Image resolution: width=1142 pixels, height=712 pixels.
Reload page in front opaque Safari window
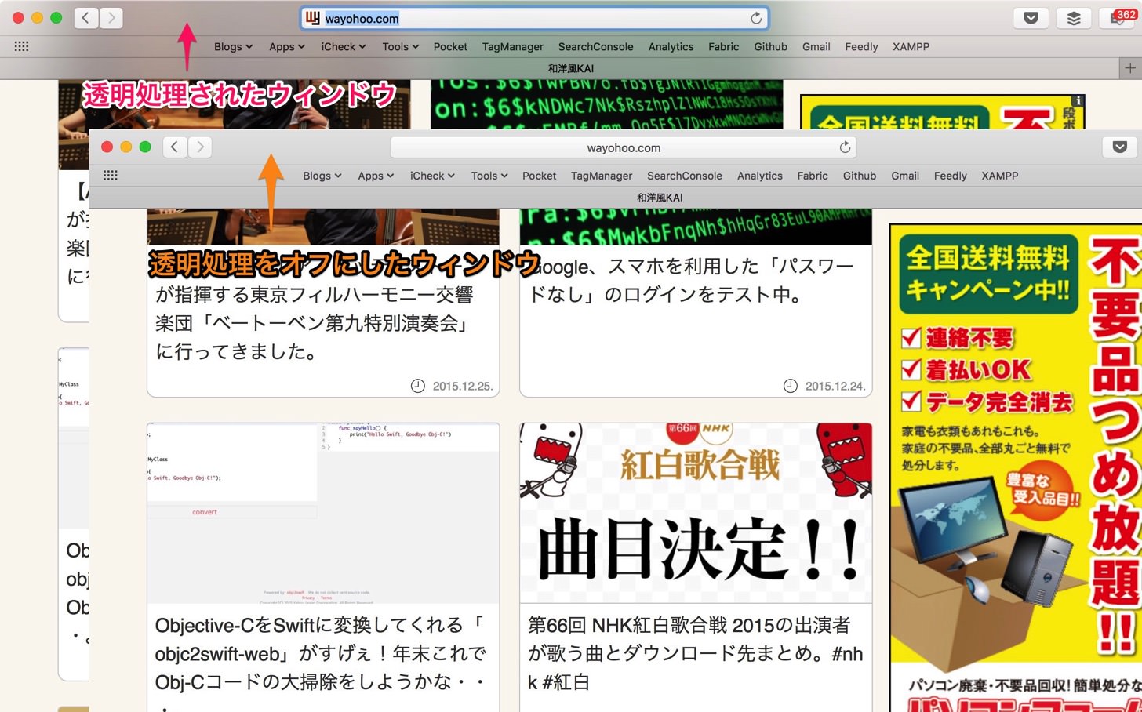click(845, 147)
